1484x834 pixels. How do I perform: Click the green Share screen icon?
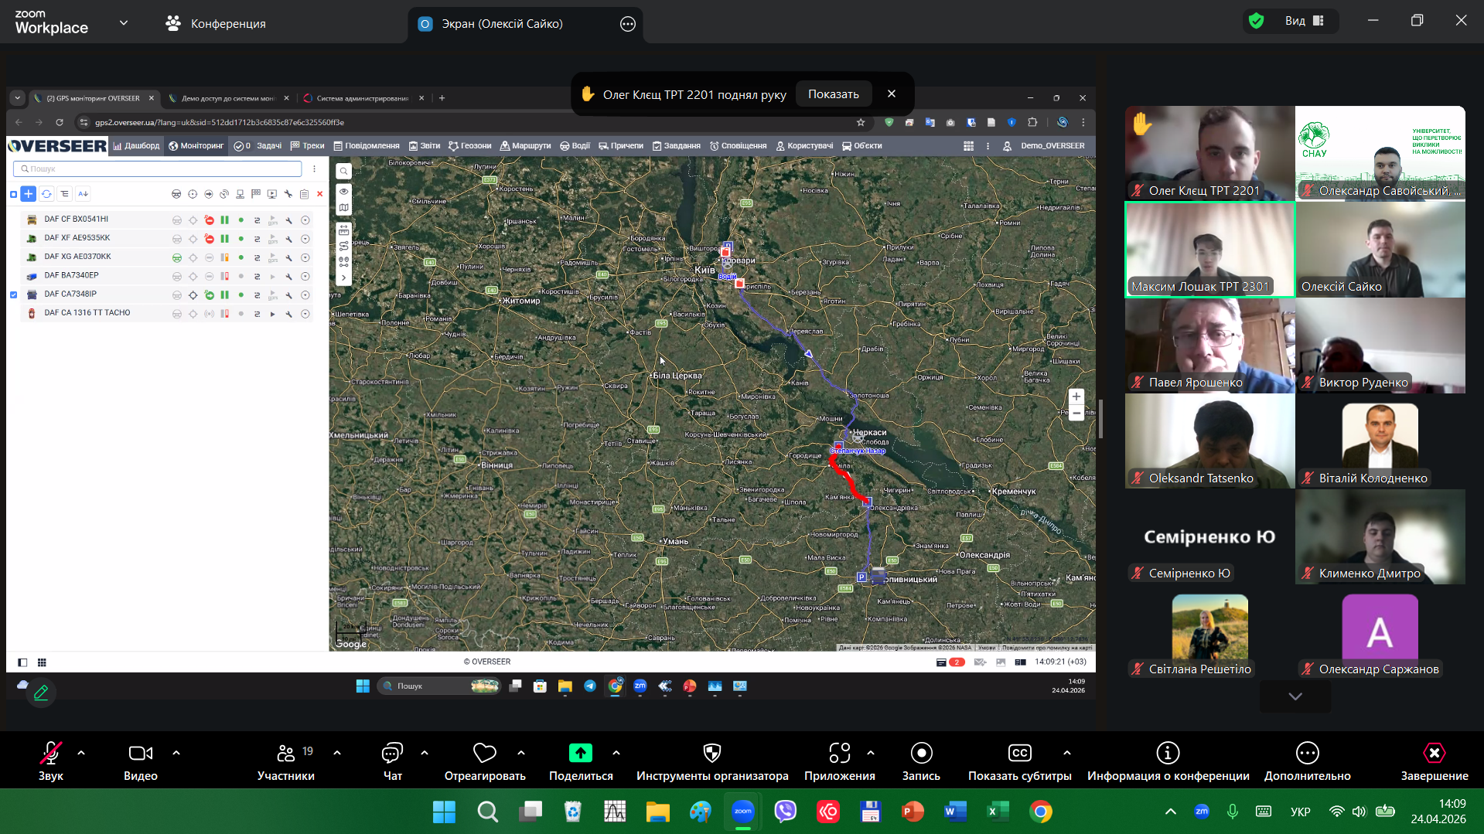coord(580,753)
